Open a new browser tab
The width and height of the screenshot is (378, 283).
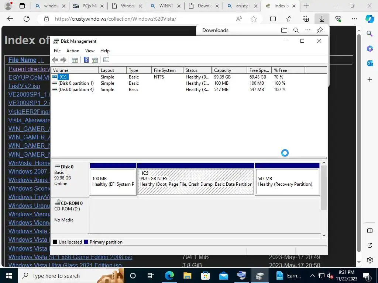(306, 6)
